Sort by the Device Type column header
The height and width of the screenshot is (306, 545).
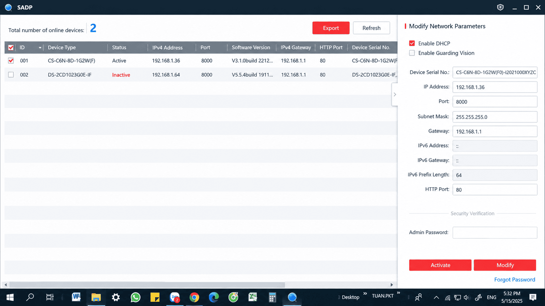tap(62, 47)
